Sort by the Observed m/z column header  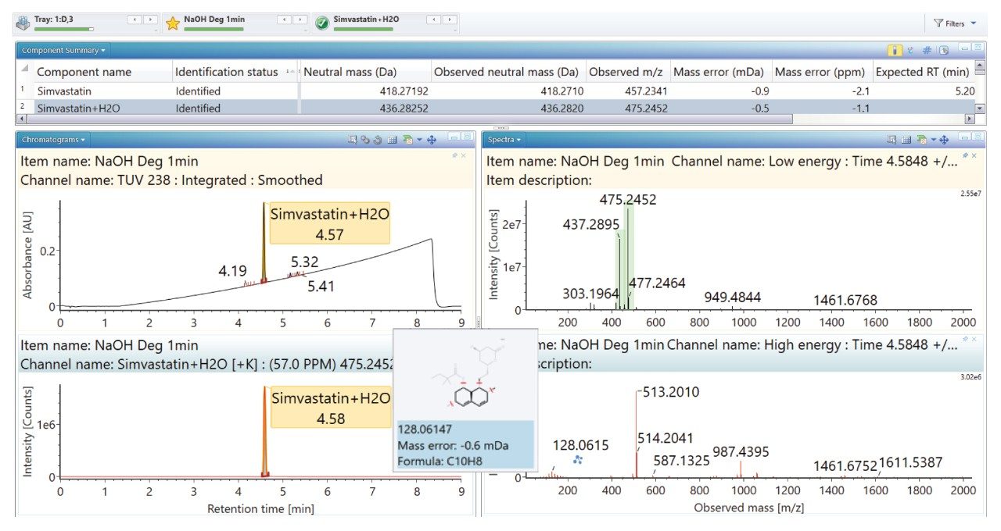click(x=627, y=72)
